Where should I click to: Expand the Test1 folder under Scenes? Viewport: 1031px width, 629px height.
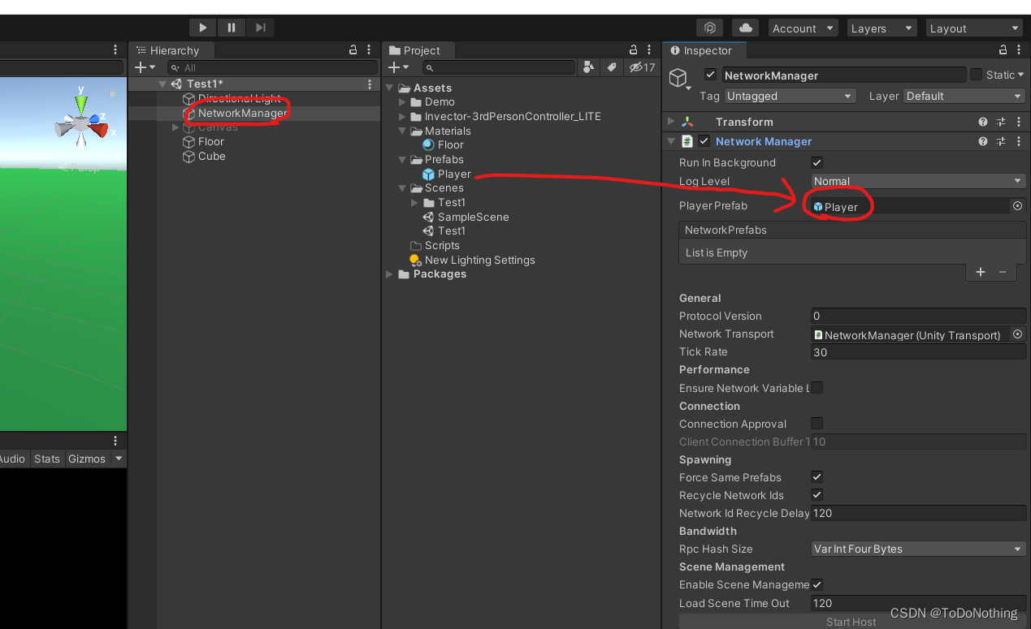tap(416, 203)
